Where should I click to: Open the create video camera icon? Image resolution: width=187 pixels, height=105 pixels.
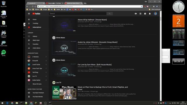click(136, 14)
